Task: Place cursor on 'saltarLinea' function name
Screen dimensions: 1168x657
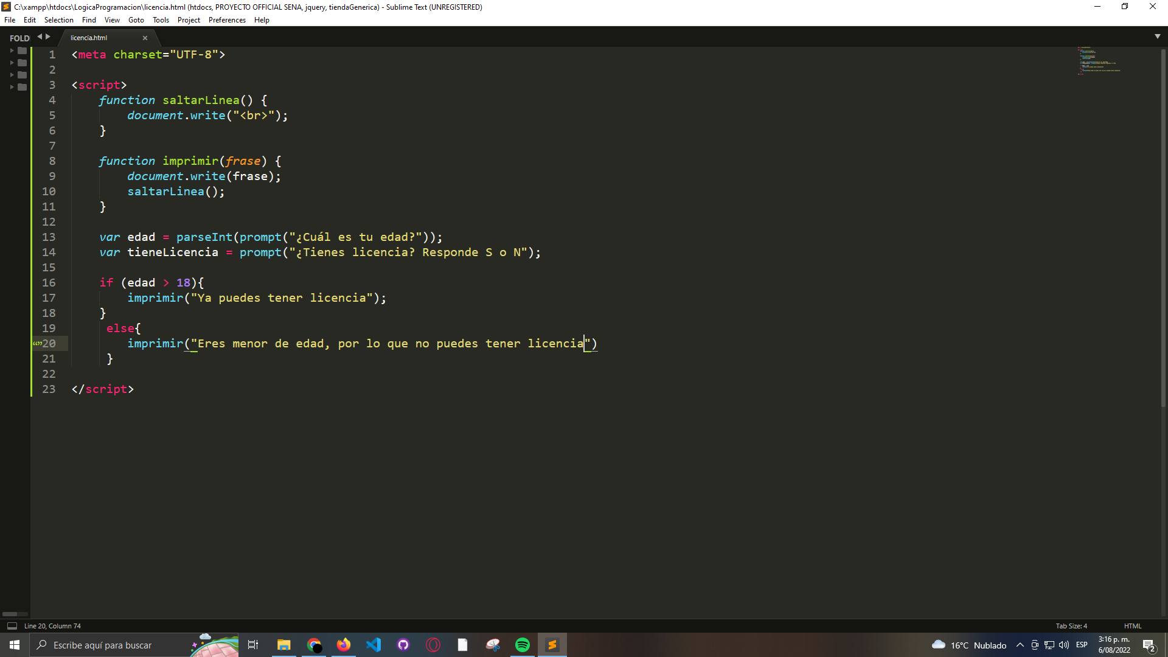Action: click(201, 100)
